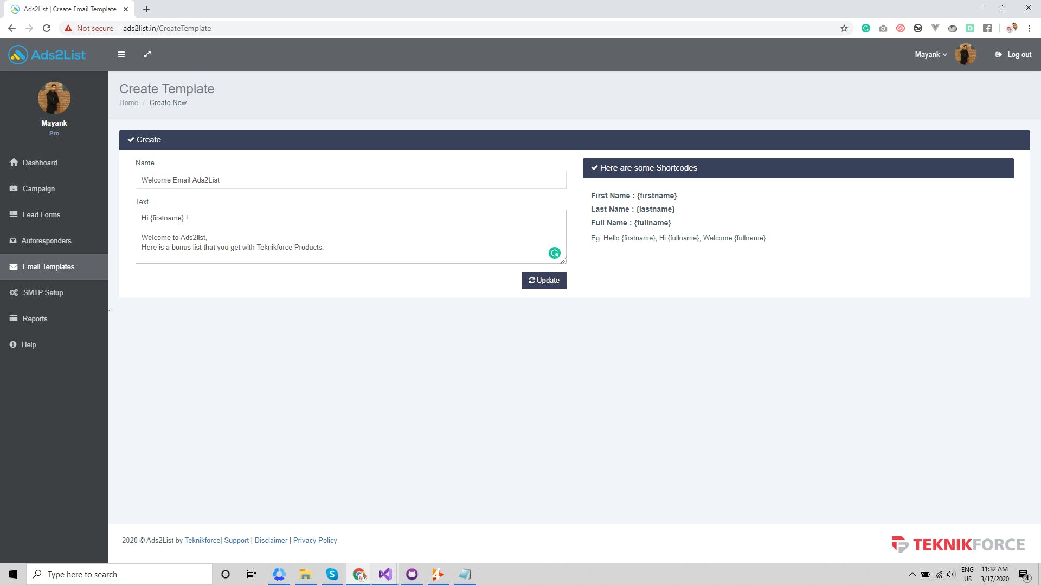The height and width of the screenshot is (585, 1041).
Task: Open Campaign section in sidebar
Action: click(38, 188)
